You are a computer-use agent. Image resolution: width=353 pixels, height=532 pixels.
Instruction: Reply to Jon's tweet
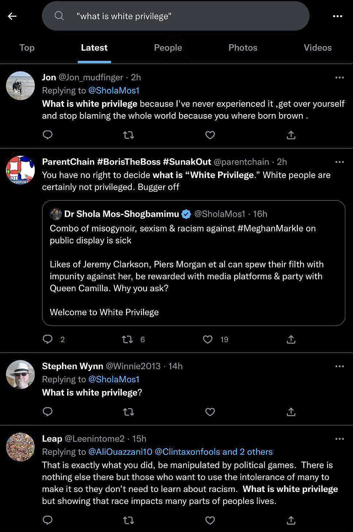48,135
